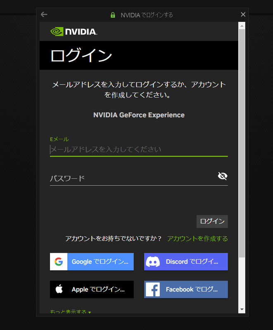The image size is (273, 330).
Task: Click the Facebook f logo icon
Action: (153, 290)
